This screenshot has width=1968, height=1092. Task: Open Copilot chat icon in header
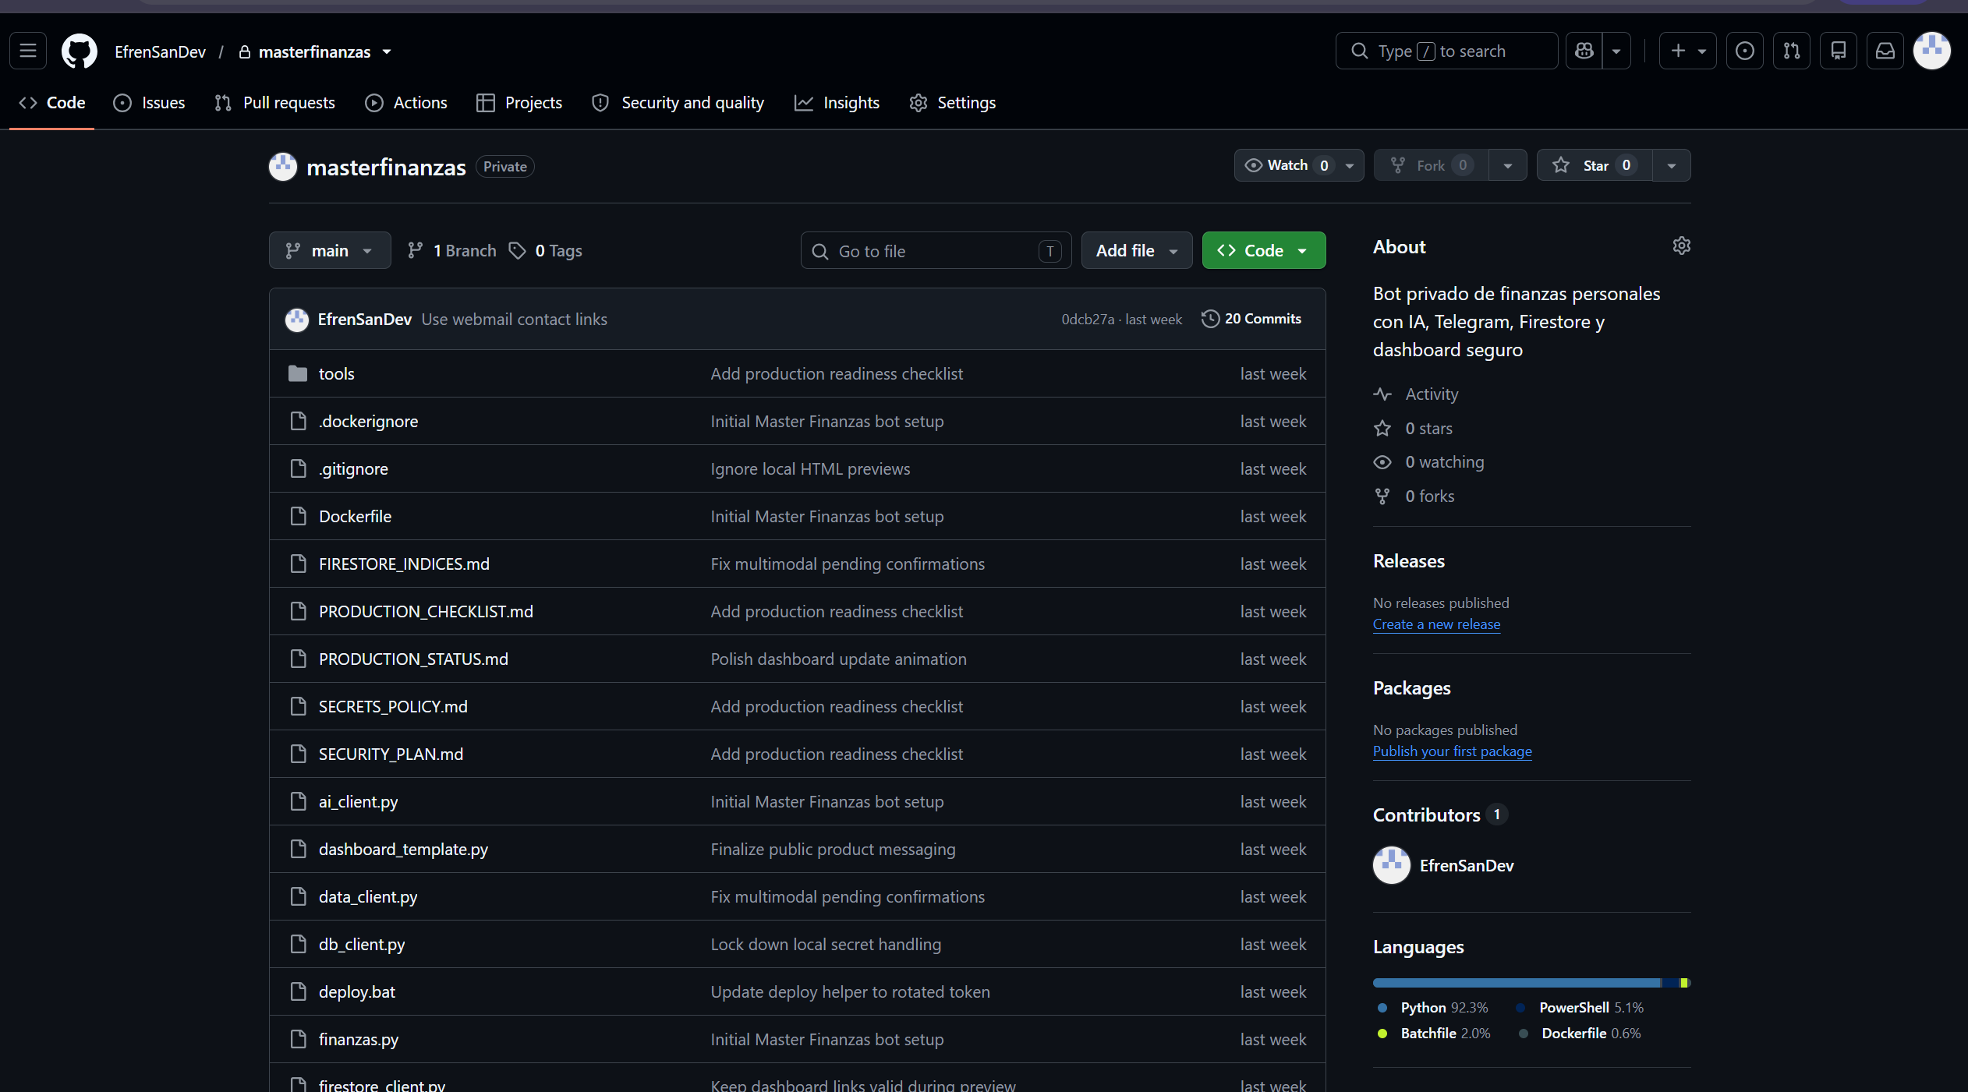click(1584, 51)
